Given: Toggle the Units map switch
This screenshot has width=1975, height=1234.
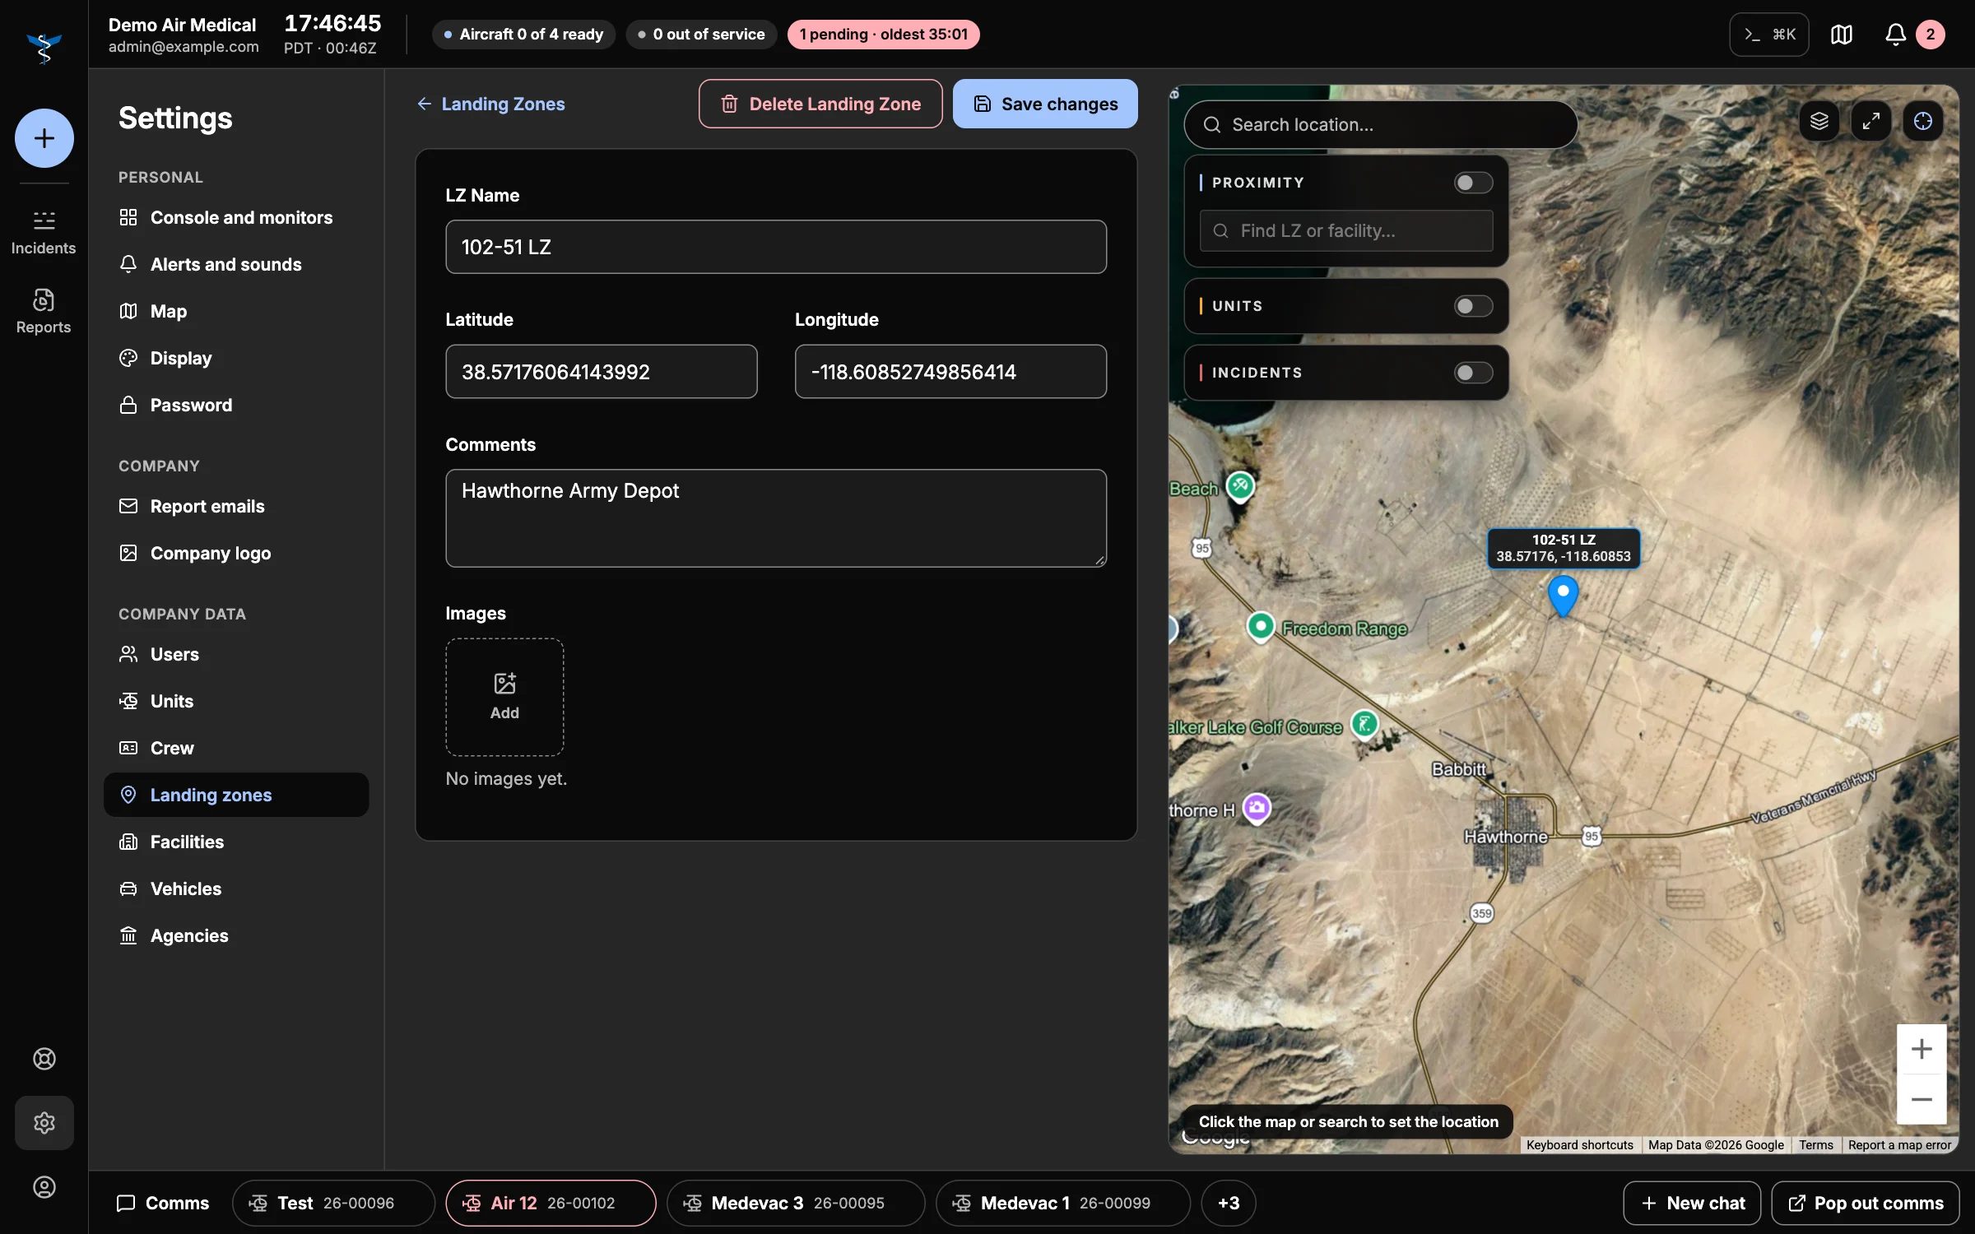Looking at the screenshot, I should [1473, 306].
